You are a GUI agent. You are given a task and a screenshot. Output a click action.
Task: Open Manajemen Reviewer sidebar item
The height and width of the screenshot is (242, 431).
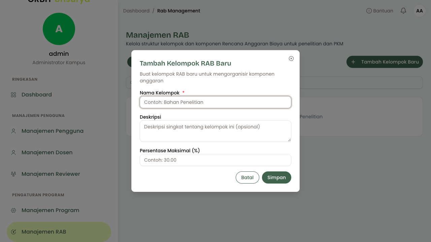(59, 174)
